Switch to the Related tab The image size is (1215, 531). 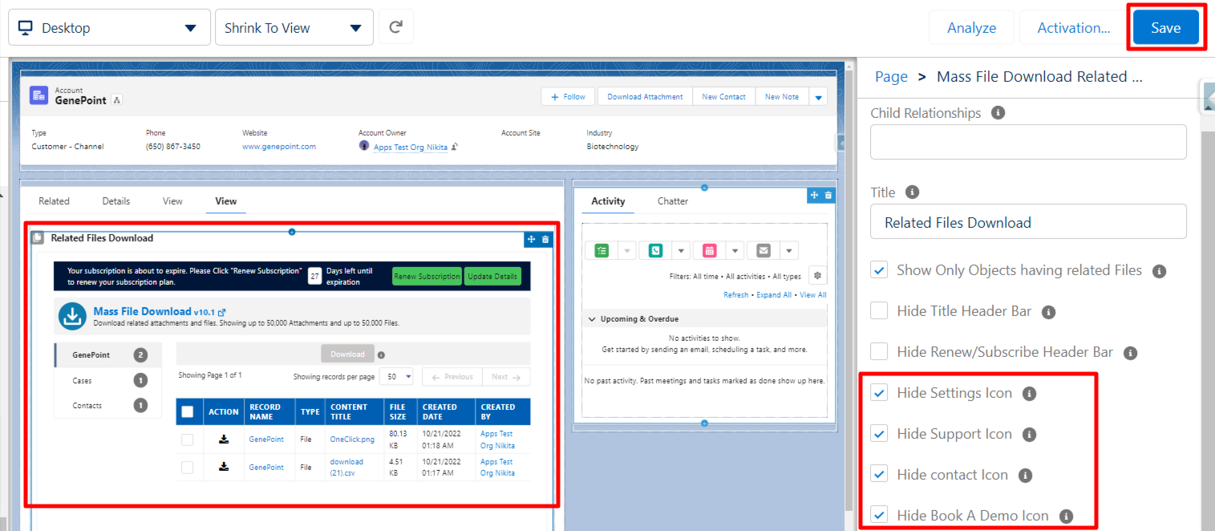(54, 201)
